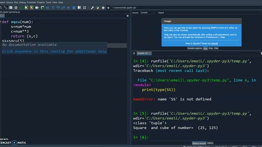
Task: Click 'No documentation available' tooltip text
Action: coord(29,45)
